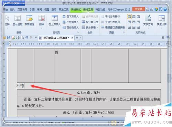
Task: Switch to the 章节 ribbon tab
Action: point(54,10)
